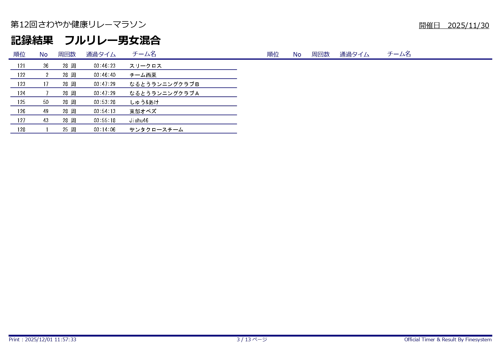This screenshot has height=355, width=502.
Task: Select the チーム名 column header
Action: pyautogui.click(x=145, y=53)
